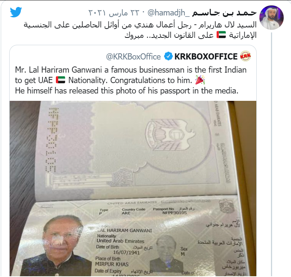Click the KRK round avatar logo
Image resolution: width=291 pixels, height=277 pixels.
[246, 56]
